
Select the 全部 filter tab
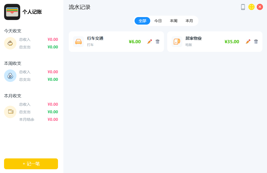coord(142,21)
